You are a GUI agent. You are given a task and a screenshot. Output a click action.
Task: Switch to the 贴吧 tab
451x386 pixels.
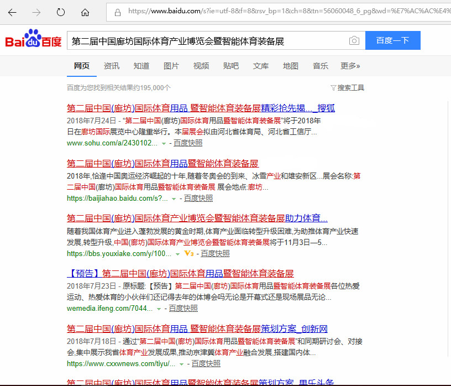pyautogui.click(x=231, y=66)
